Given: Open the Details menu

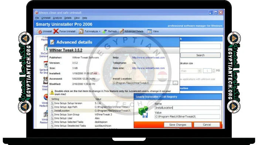Looking at the screenshot, I should 68,18.
